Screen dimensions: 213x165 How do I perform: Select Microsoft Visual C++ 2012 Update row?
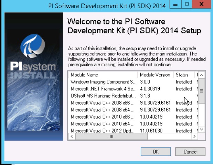click(133, 131)
